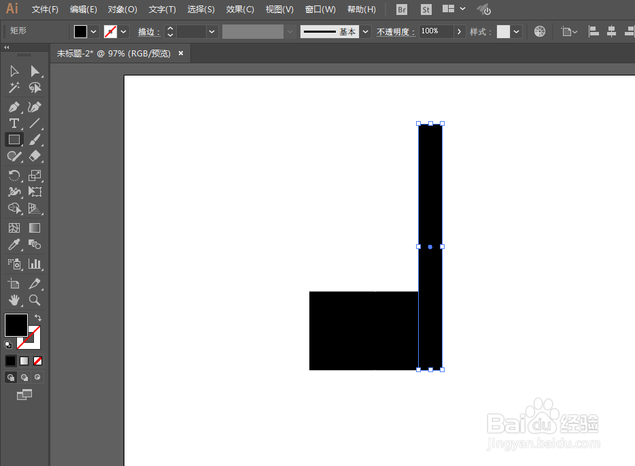
Task: Activate the Zoom tool
Action: click(x=35, y=300)
